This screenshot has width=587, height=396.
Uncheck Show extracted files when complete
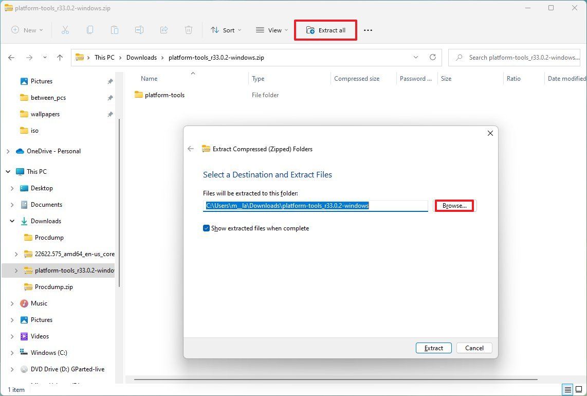click(x=206, y=228)
